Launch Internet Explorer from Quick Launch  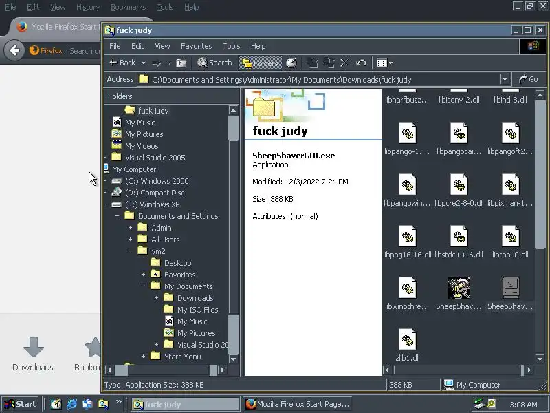[x=72, y=404]
